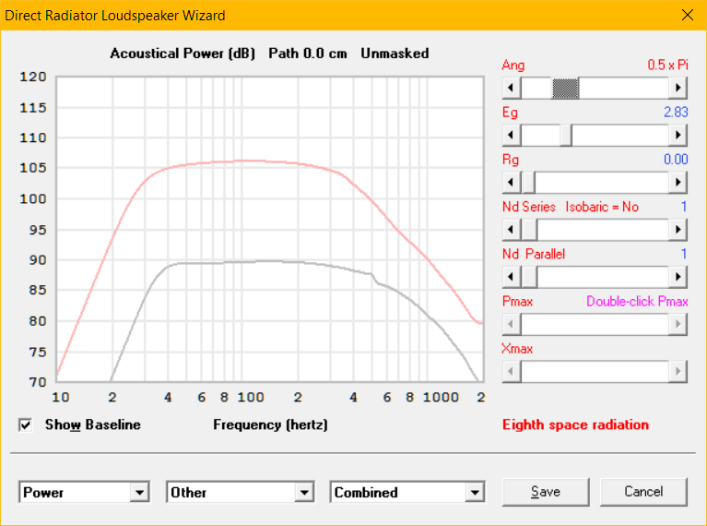Click the Rg slider thumb
Viewport: 707px width, 526px height.
tap(528, 183)
